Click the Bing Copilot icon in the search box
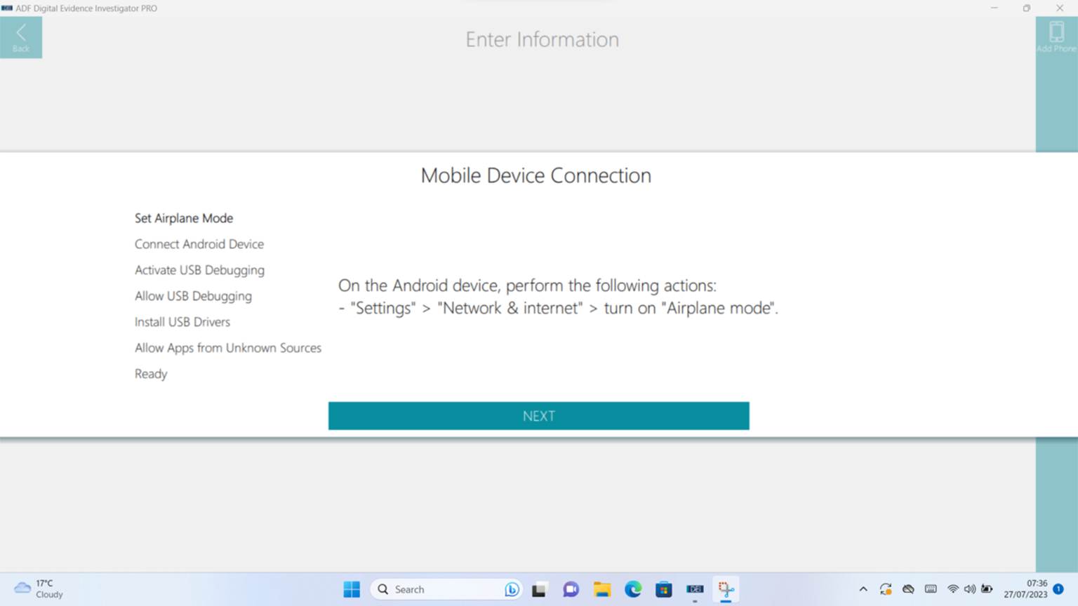This screenshot has width=1078, height=606. tap(512, 589)
